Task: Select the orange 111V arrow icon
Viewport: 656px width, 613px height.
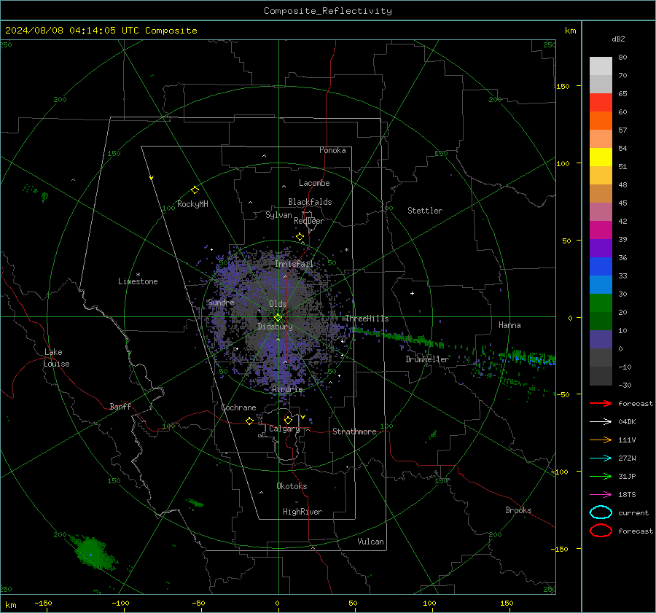Action: coord(601,440)
